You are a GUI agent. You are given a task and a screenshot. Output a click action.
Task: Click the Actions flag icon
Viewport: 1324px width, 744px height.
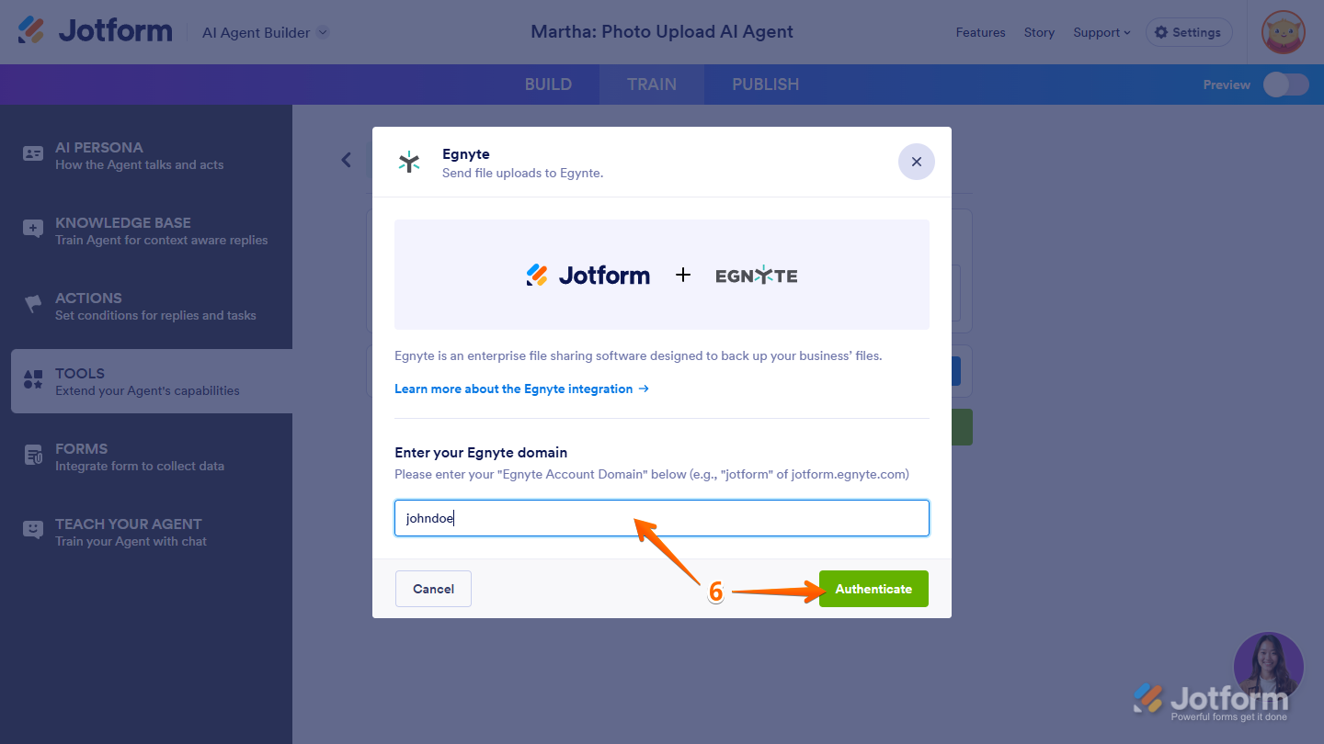click(x=33, y=304)
